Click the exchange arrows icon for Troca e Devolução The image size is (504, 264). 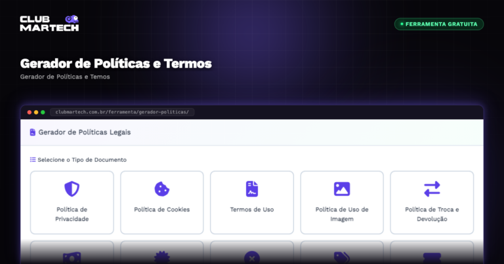click(x=432, y=189)
